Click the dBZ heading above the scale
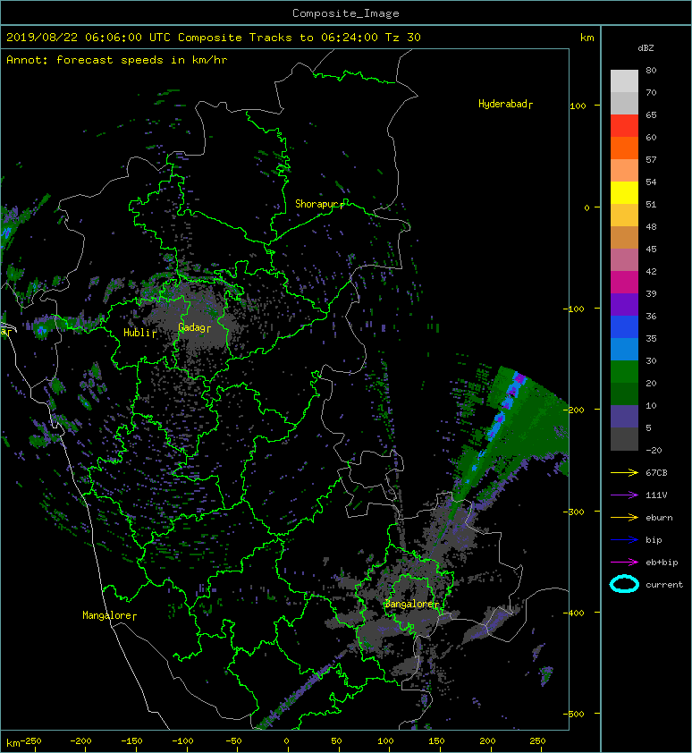The image size is (692, 753). coord(646,48)
